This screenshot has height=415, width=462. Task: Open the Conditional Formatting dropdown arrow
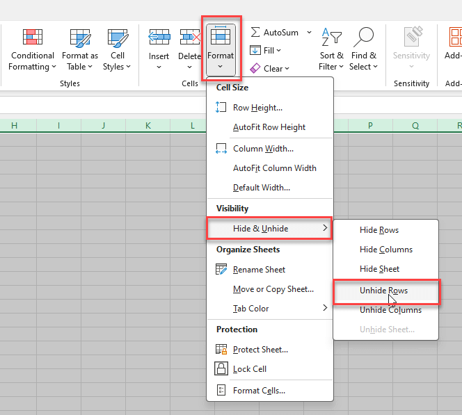click(x=54, y=67)
